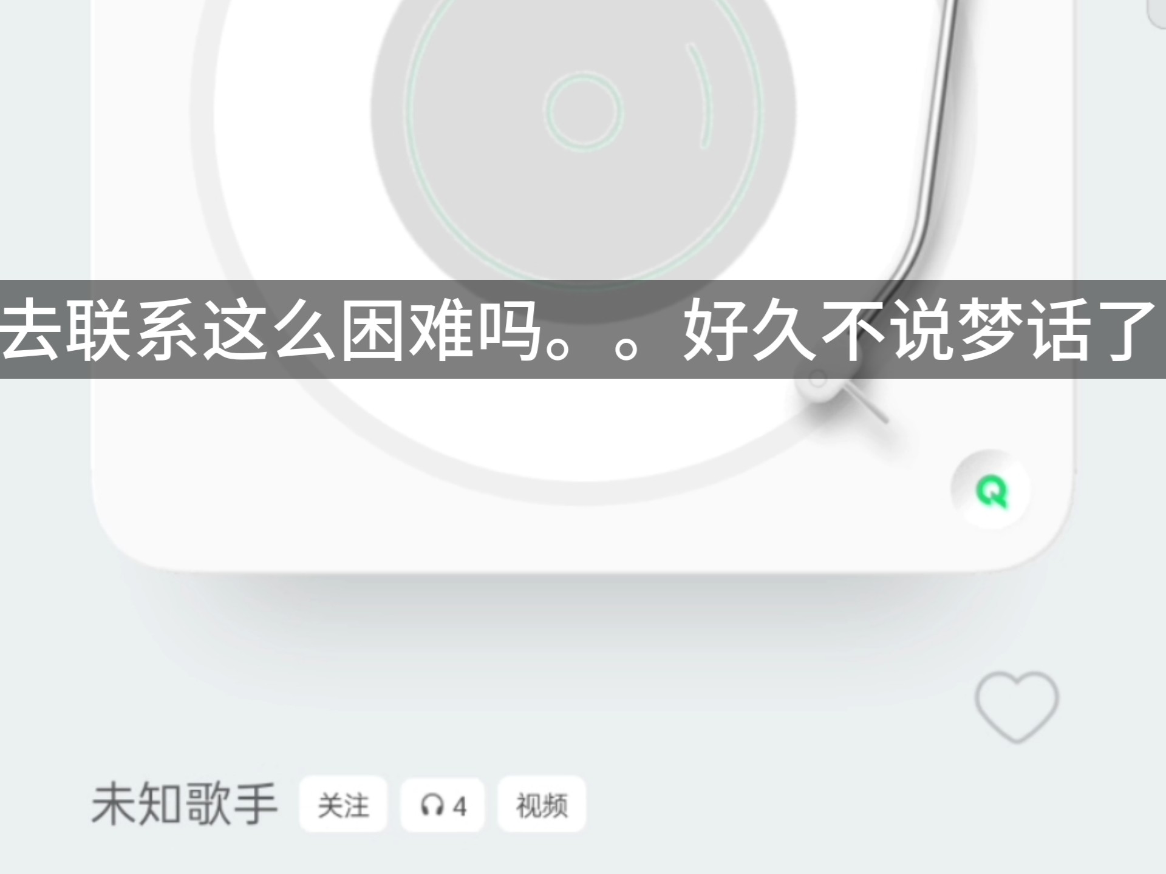
Task: Follow the artist via 关注 button
Action: pos(343,805)
